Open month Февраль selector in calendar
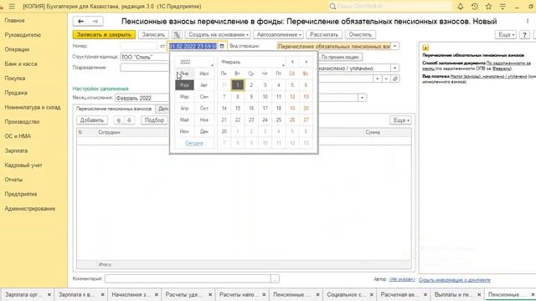Image resolution: width=536 pixels, height=301 pixels. point(251,62)
